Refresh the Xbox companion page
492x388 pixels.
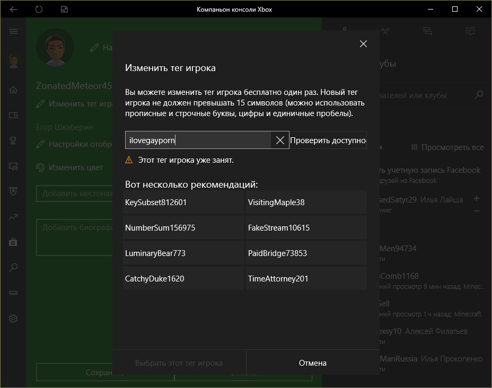pyautogui.click(x=39, y=10)
